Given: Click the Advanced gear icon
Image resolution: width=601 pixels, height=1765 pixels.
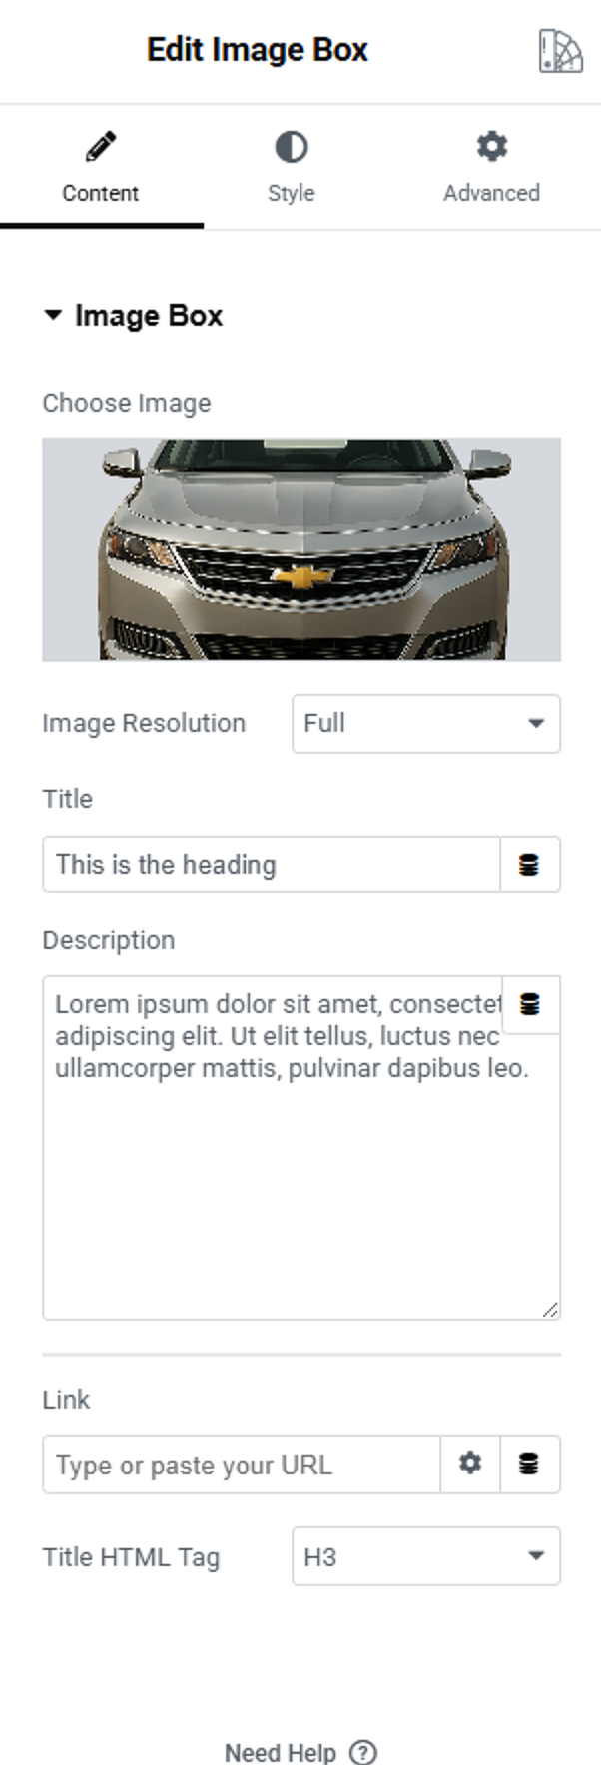Looking at the screenshot, I should [x=491, y=148].
